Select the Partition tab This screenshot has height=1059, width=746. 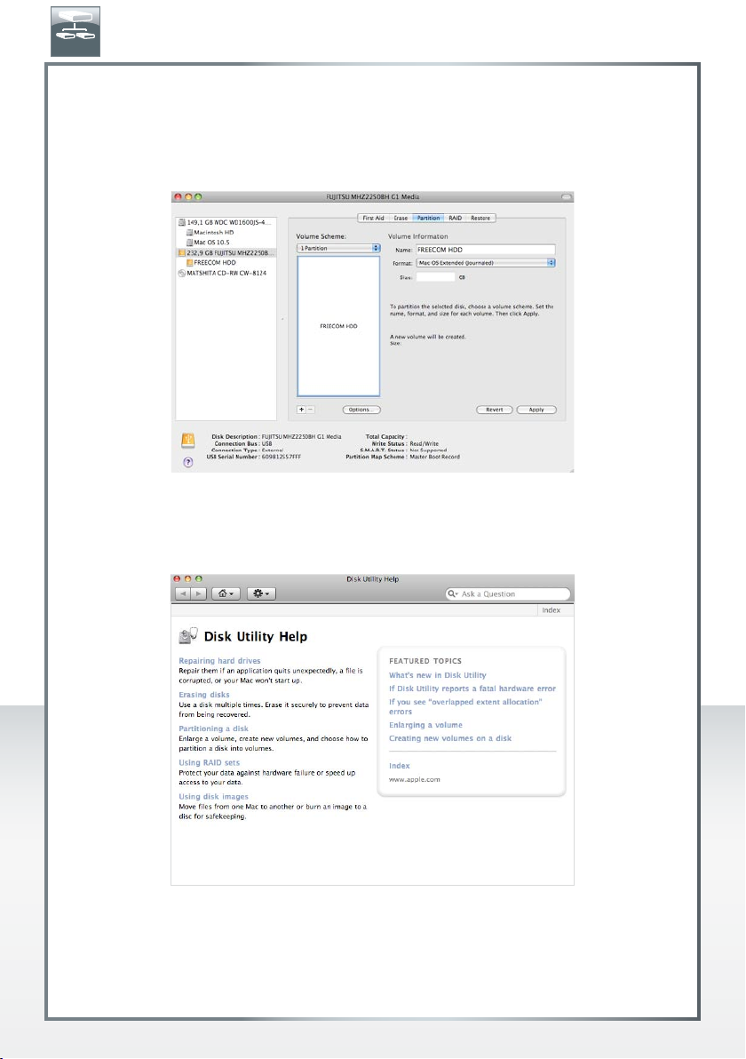coord(429,219)
